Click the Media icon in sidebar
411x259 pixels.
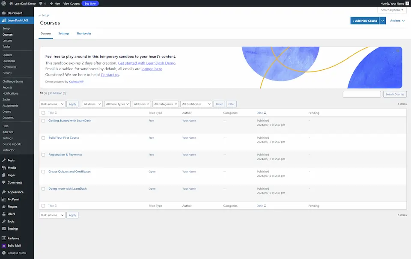(4, 168)
